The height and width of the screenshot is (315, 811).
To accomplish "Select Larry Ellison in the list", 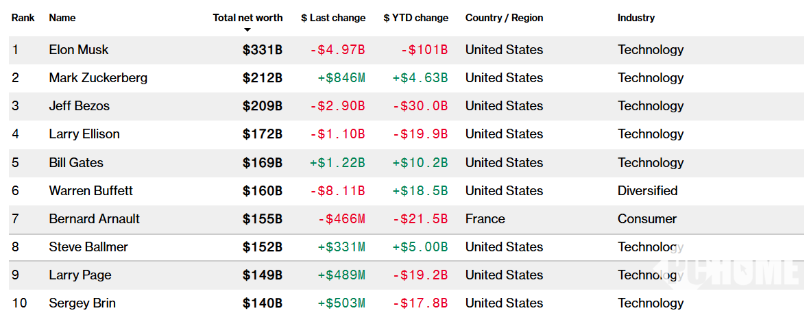I will click(x=84, y=134).
